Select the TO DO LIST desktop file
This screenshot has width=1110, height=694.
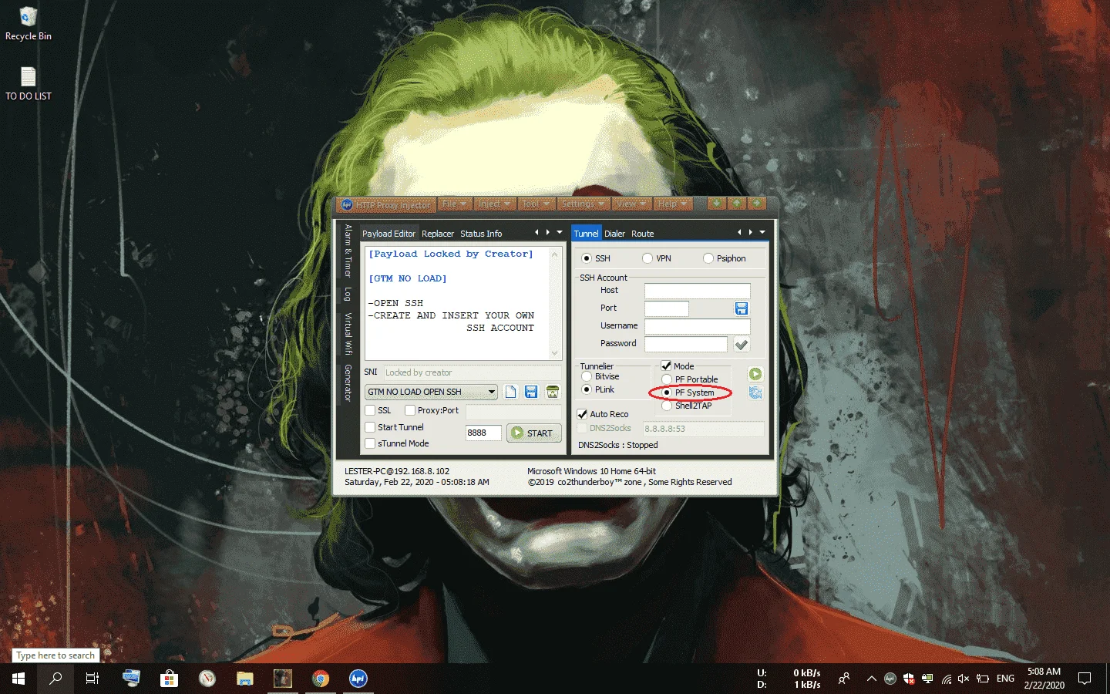tap(29, 83)
